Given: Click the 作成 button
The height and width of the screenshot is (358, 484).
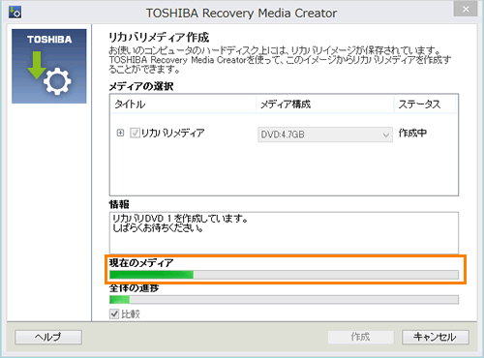Looking at the screenshot, I should [x=361, y=337].
